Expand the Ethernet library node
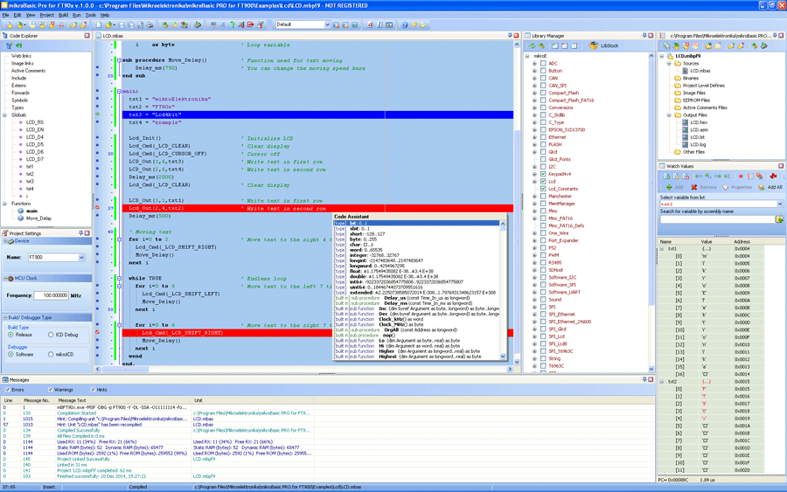 coord(534,137)
